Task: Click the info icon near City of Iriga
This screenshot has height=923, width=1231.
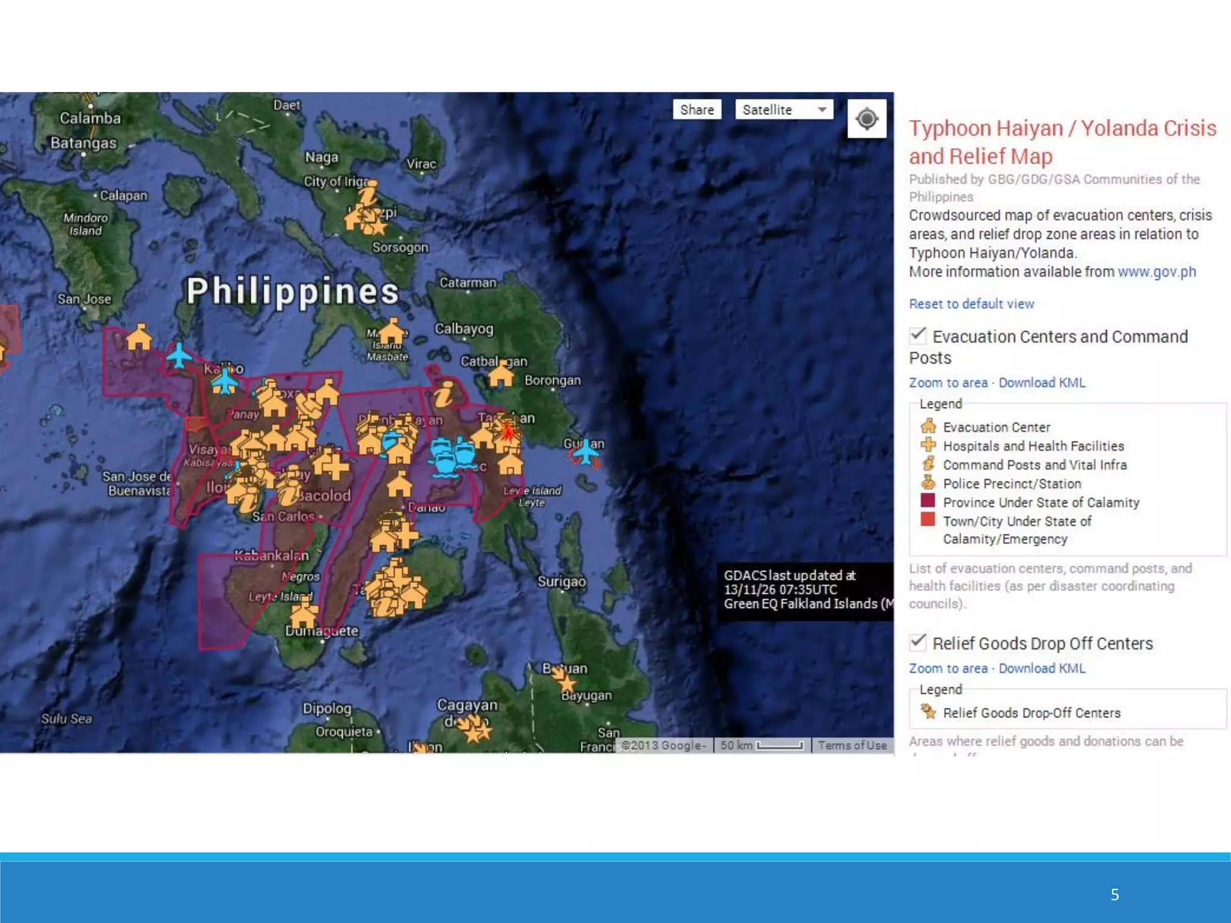Action: coord(368,194)
